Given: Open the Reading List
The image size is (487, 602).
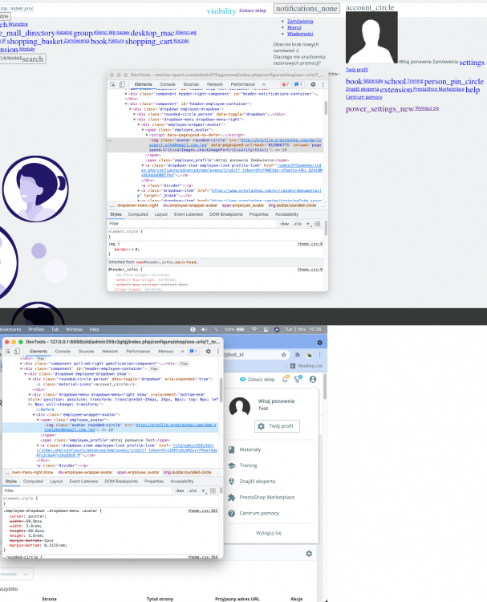Looking at the screenshot, I should [306, 366].
